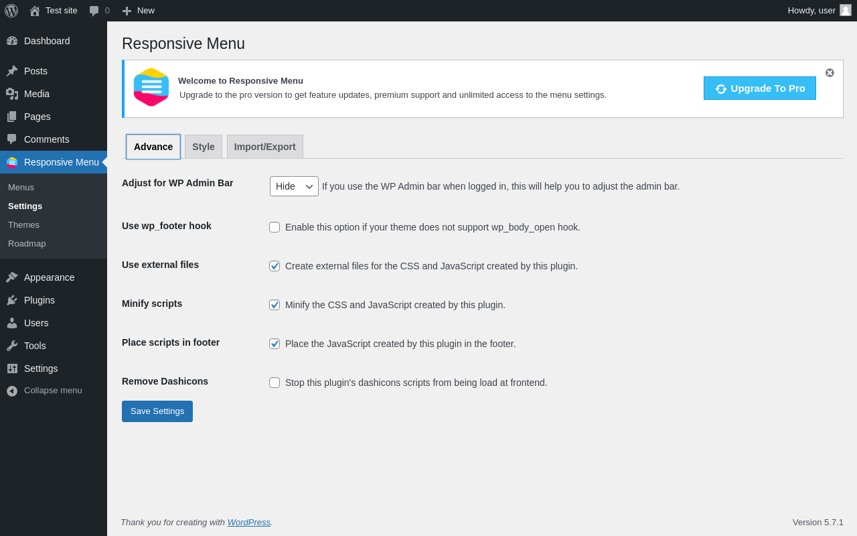The width and height of the screenshot is (857, 536).
Task: Switch to the Style tab
Action: point(204,147)
